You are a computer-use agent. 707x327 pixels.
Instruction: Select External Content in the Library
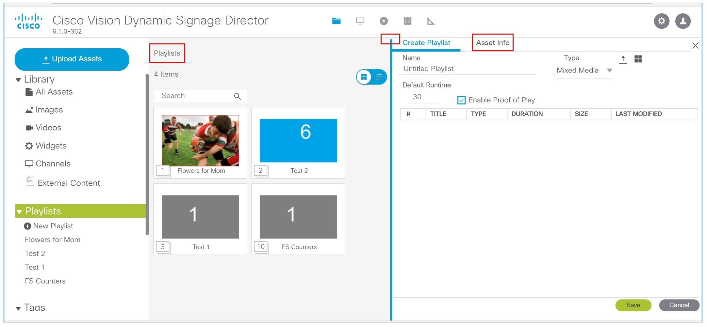(x=63, y=183)
